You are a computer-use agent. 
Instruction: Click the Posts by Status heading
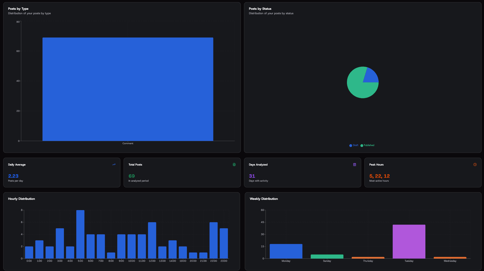point(260,9)
